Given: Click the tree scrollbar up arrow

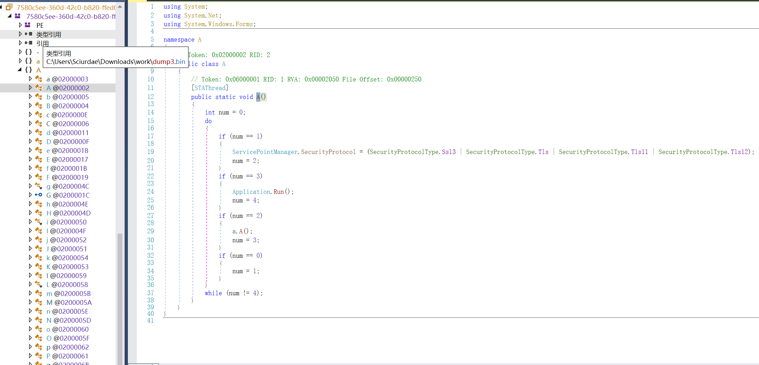Looking at the screenshot, I should 120,7.
